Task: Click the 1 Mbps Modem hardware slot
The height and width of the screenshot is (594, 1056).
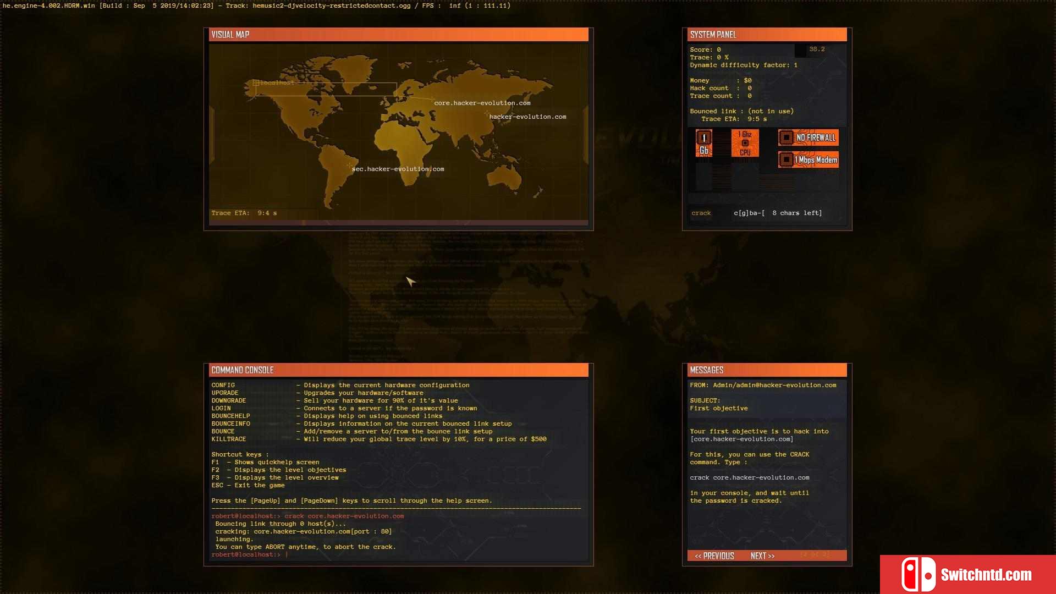Action: tap(809, 159)
